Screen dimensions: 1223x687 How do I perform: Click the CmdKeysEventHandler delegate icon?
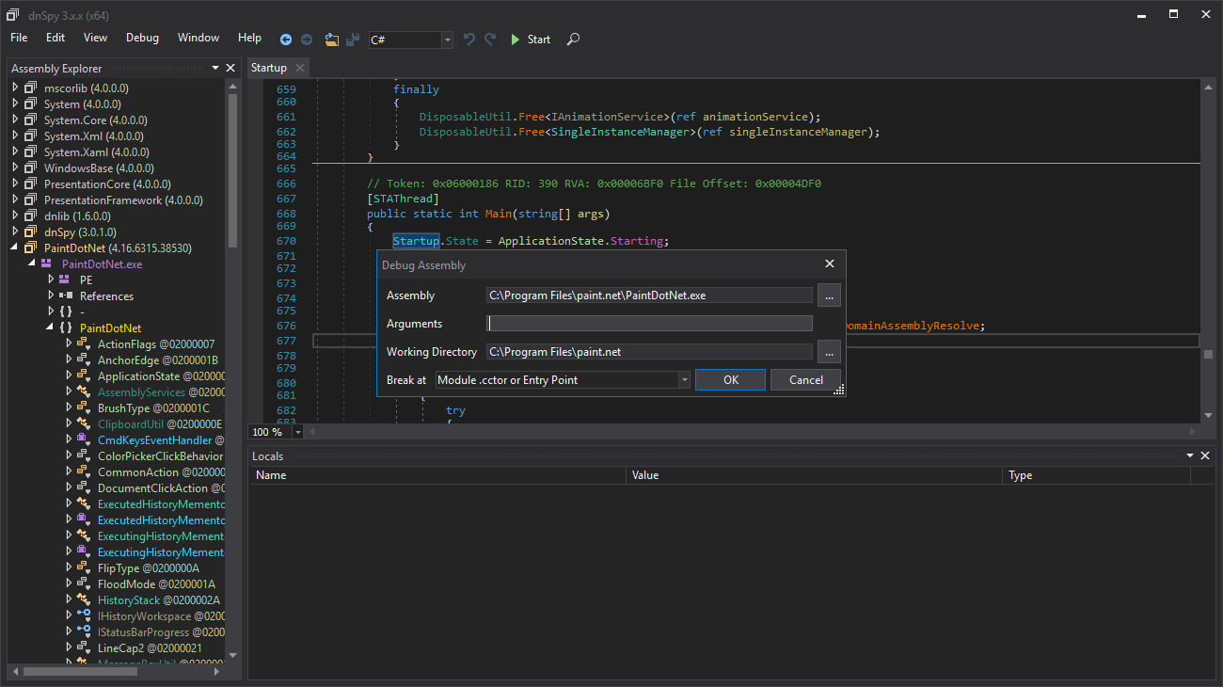point(83,440)
